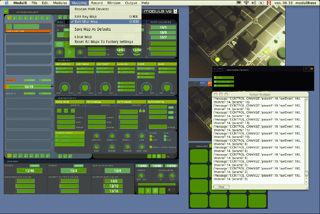Toggle MIDI option in PrintDirectEvent module
This screenshot has height=214, width=320.
(x=224, y=77)
